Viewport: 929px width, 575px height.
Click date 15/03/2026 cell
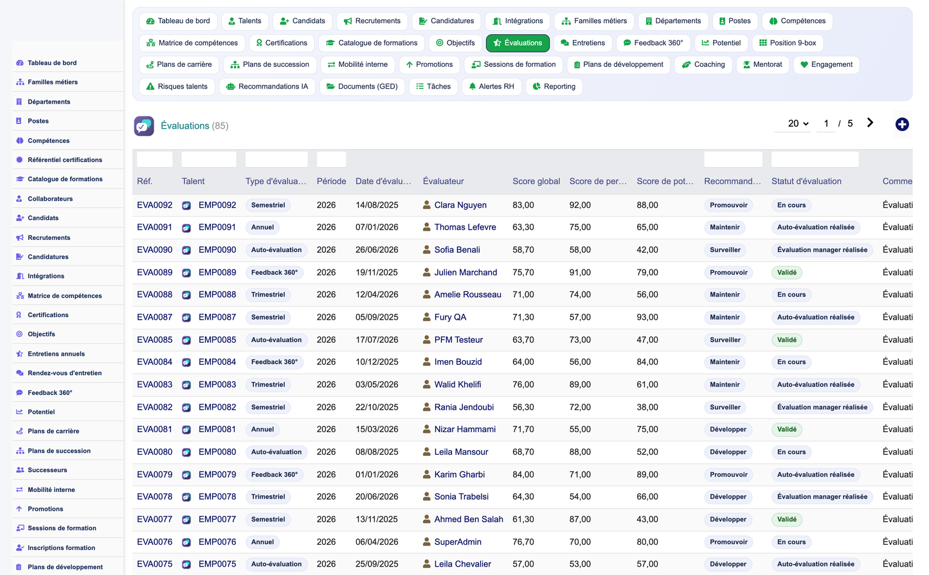[377, 429]
